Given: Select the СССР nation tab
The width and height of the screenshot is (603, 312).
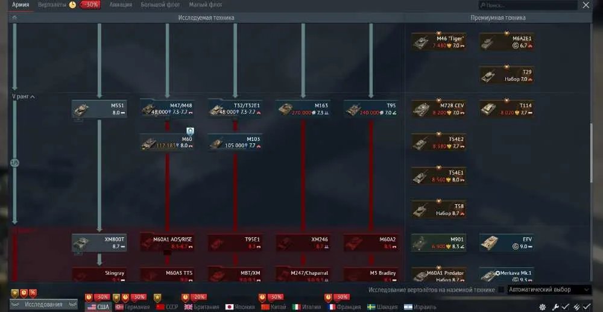Looking at the screenshot, I should click(167, 307).
